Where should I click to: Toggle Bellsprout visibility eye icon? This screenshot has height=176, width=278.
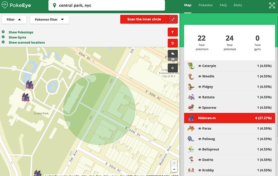coord(199,149)
